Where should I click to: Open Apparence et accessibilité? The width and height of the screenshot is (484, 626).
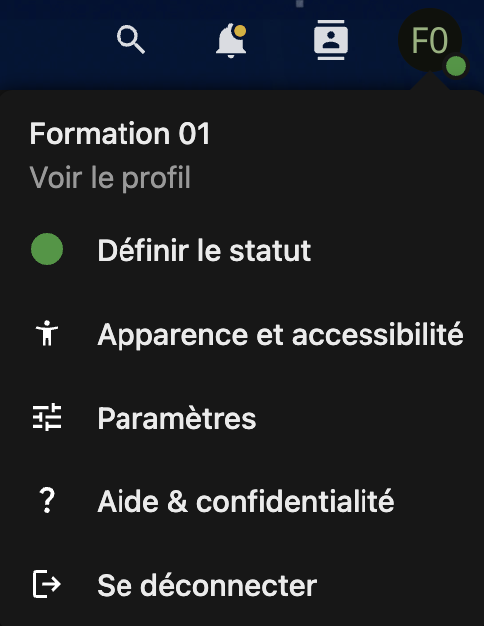(280, 335)
